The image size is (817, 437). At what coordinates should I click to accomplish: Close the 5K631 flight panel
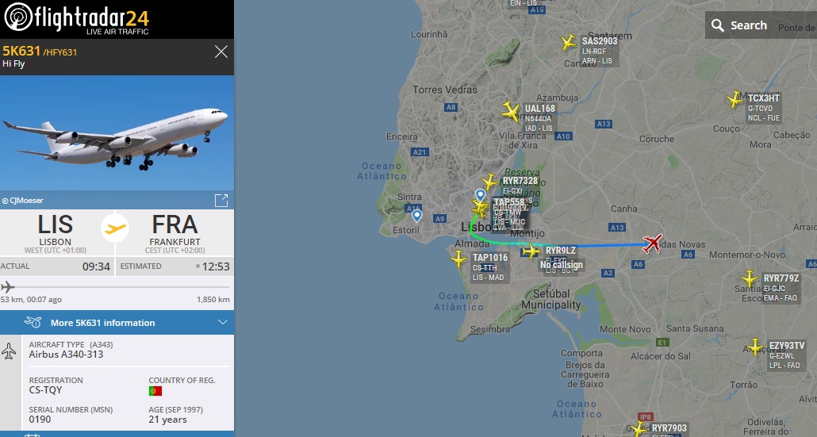click(x=221, y=52)
